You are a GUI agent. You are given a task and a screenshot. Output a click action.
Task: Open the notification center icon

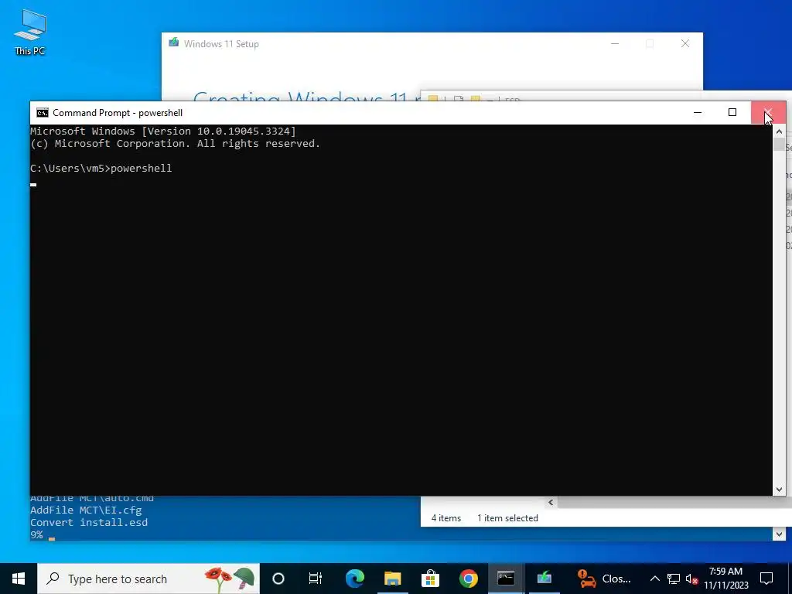point(766,579)
